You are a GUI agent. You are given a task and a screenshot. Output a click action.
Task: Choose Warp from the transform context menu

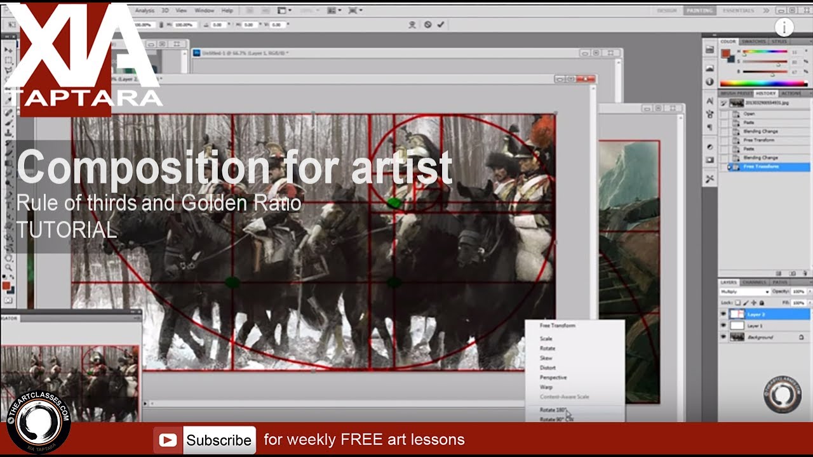point(546,387)
